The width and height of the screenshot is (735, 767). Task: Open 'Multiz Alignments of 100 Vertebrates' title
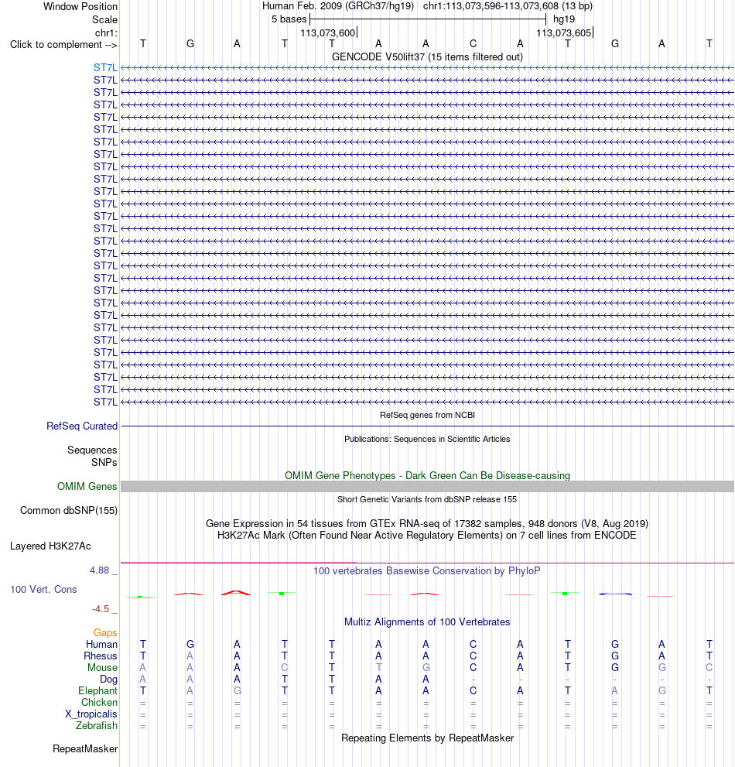tap(427, 621)
